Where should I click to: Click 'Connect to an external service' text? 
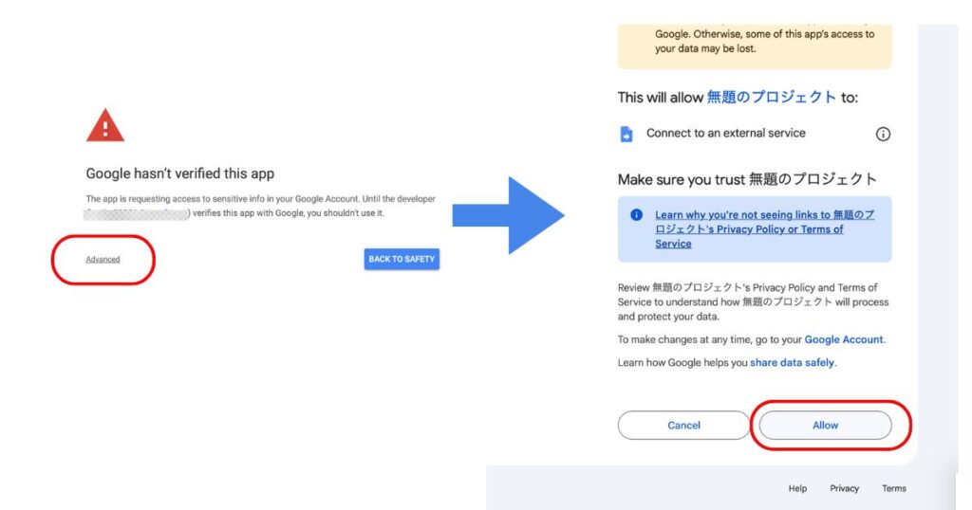(726, 133)
